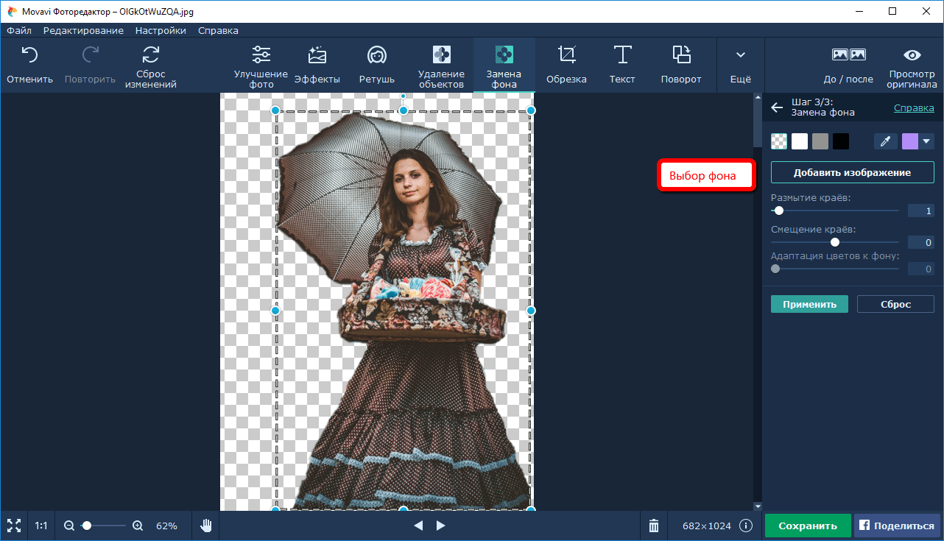Click the Добавить изображение button

(852, 172)
